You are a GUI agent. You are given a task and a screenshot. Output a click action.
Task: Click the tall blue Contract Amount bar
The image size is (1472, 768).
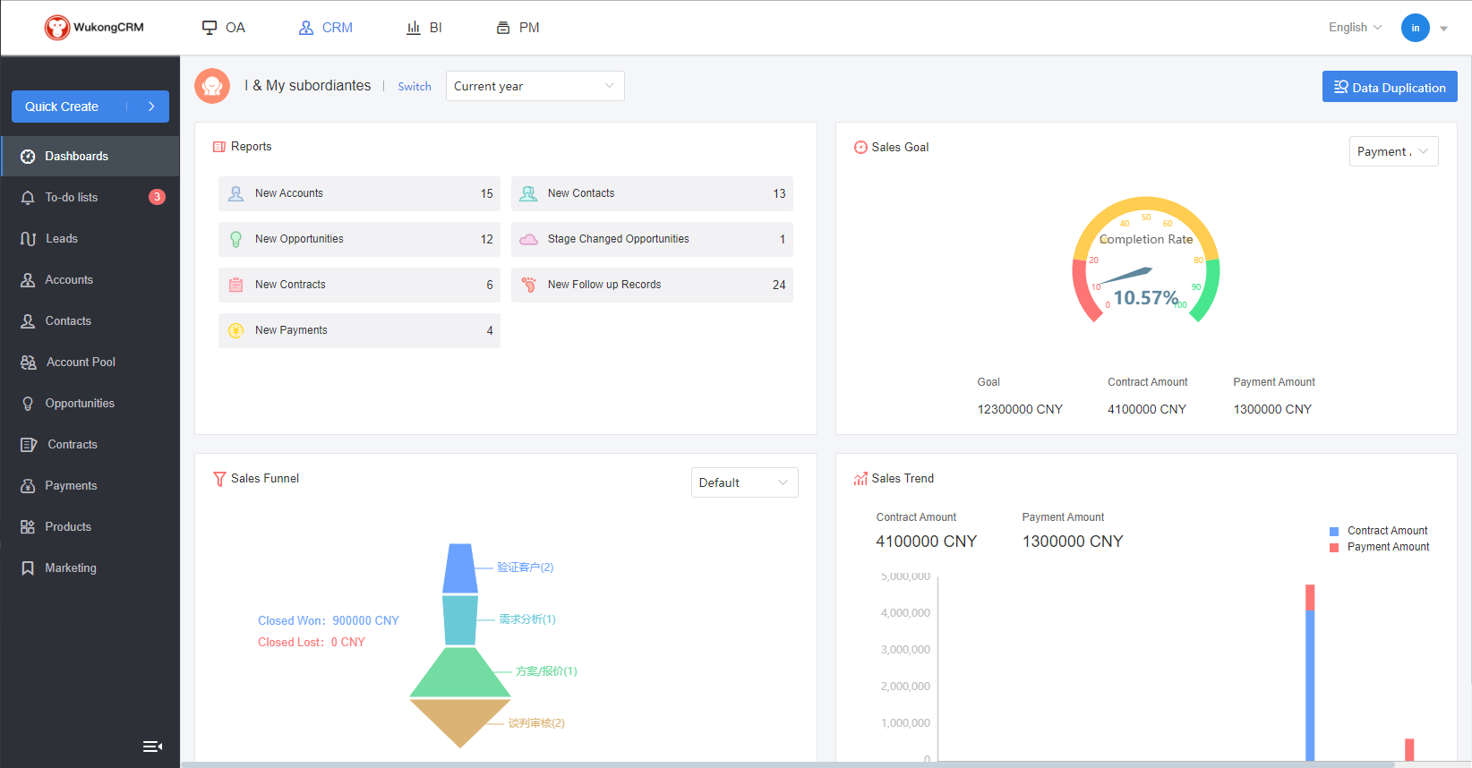tap(1310, 686)
